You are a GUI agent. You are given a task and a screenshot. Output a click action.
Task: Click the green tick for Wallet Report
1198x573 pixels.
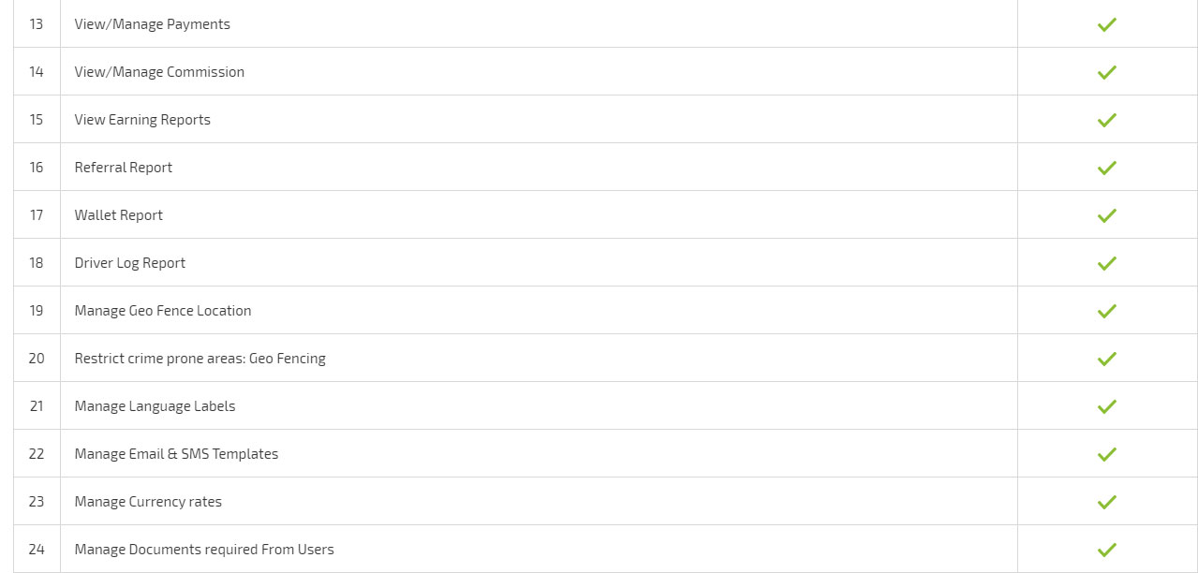click(x=1107, y=215)
